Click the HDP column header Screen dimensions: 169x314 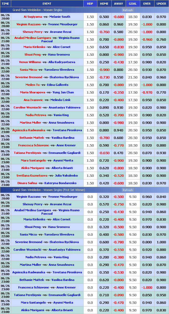[x=90, y=4]
